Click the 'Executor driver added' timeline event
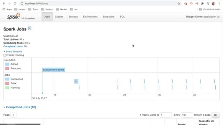Screen dimensions: 223x125 point(54,70)
